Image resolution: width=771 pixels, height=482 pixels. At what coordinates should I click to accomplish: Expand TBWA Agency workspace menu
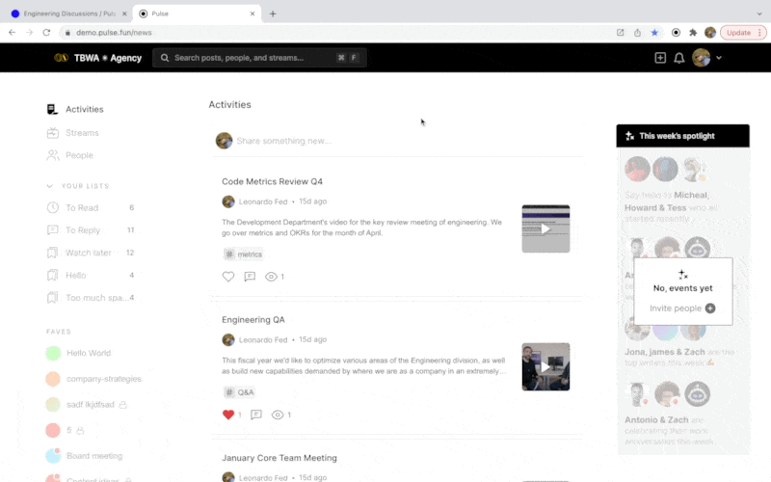tap(97, 58)
